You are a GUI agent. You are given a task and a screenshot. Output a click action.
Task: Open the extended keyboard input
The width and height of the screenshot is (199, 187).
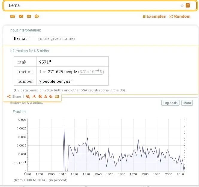pos(12,16)
